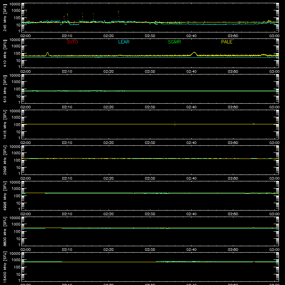Click 02:40 tick label under 410 MHz panel
285x285 pixels.
[x=191, y=72]
